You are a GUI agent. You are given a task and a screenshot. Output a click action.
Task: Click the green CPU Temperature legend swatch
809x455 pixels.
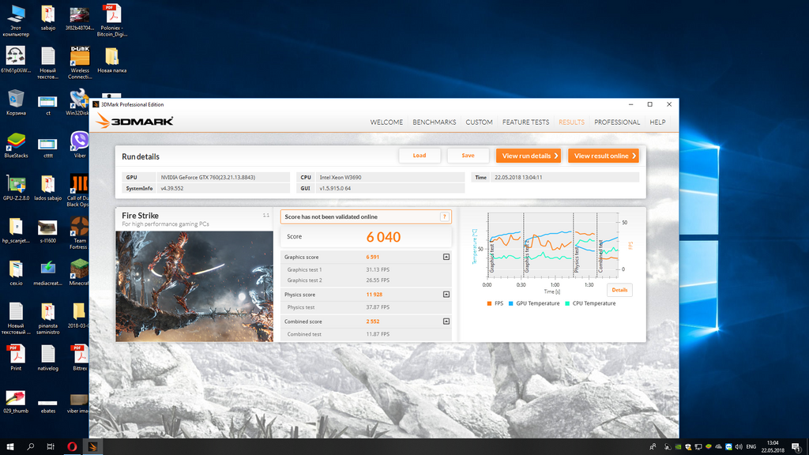567,303
